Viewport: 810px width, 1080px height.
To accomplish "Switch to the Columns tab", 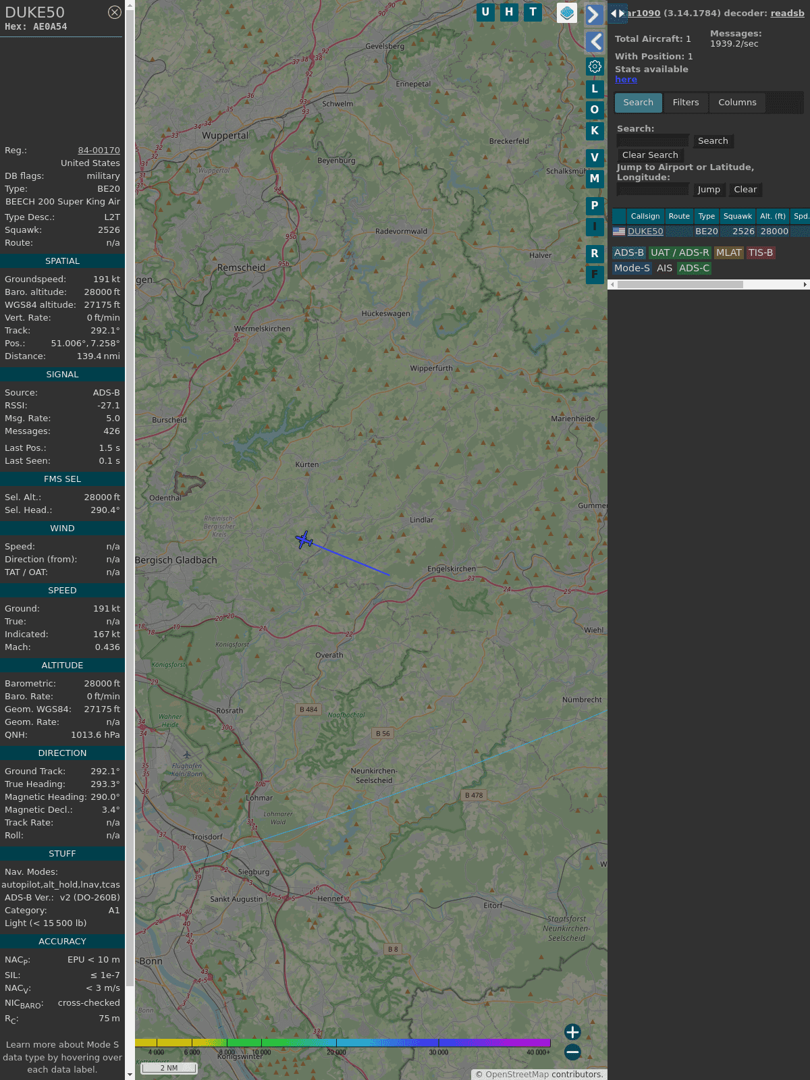I will (737, 103).
